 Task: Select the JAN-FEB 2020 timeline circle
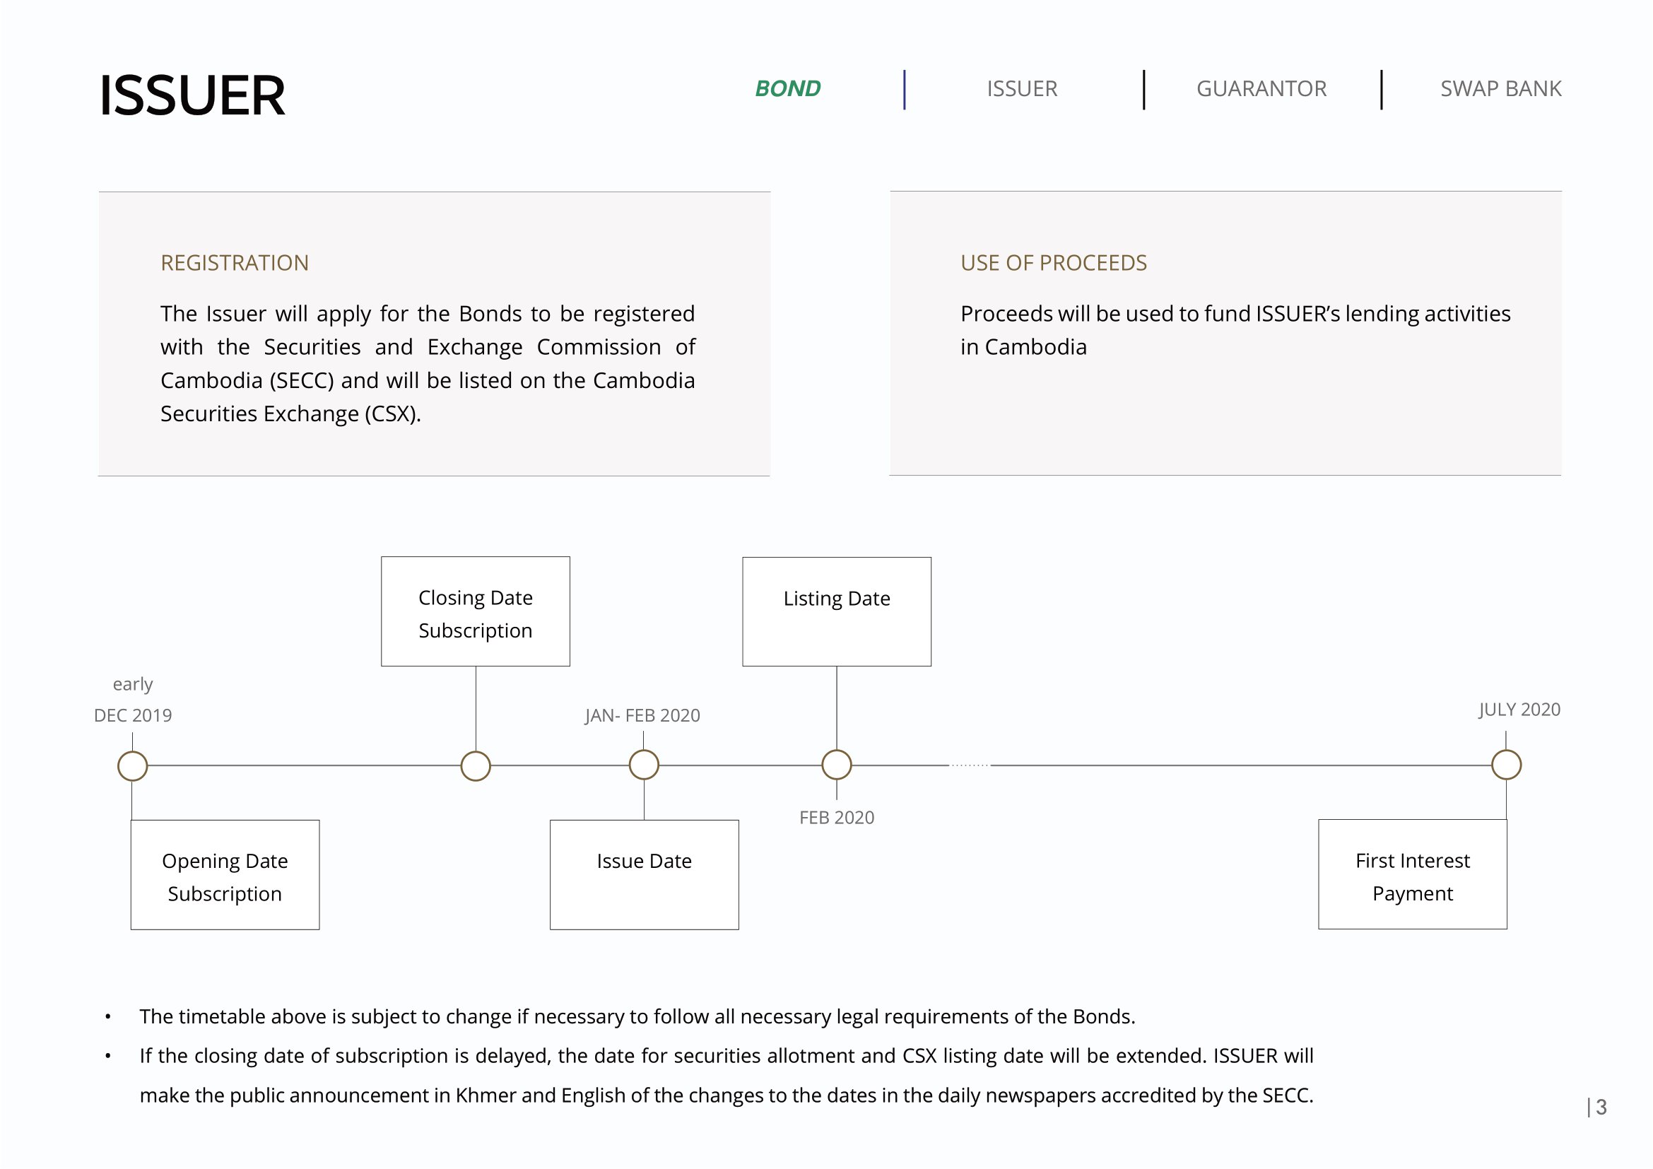(x=644, y=765)
